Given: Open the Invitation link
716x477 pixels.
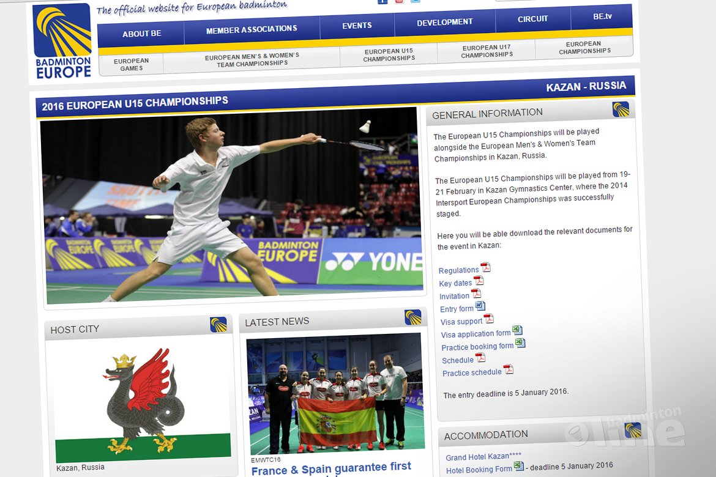Looking at the screenshot, I should (x=454, y=296).
